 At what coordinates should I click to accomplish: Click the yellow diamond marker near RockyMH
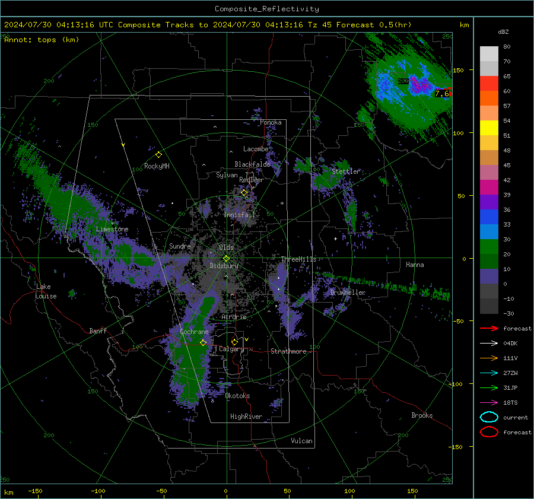[158, 155]
